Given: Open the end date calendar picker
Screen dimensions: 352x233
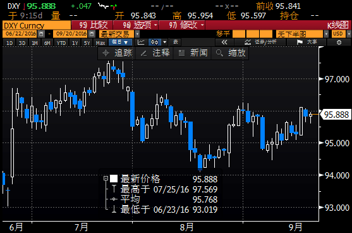Looking at the screenshot, I should click(x=92, y=34).
